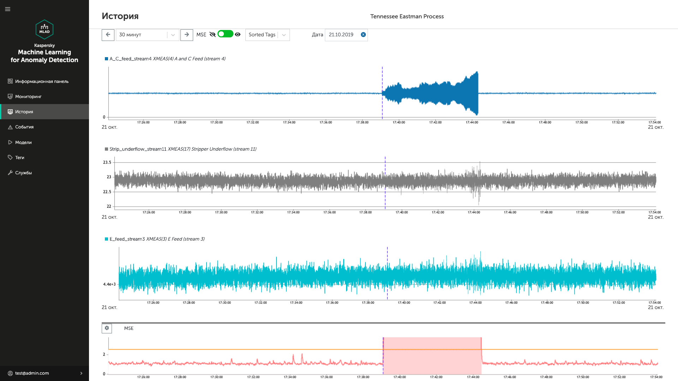Navigate to Информационная панель
This screenshot has height=381, width=678.
click(42, 81)
